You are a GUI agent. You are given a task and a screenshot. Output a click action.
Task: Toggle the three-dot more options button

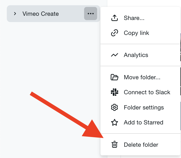pos(90,14)
